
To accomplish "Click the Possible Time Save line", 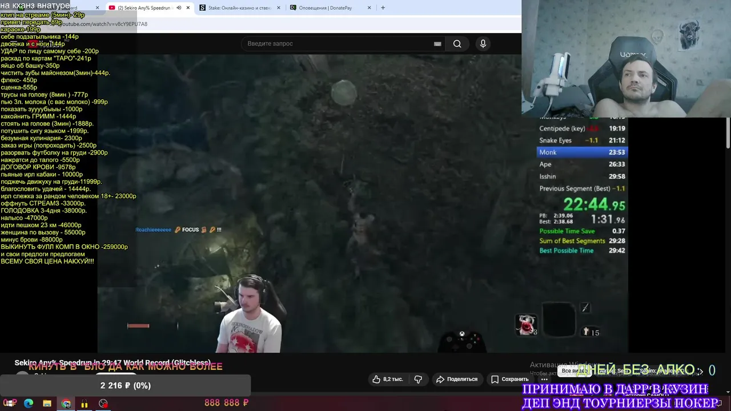I will (x=582, y=231).
